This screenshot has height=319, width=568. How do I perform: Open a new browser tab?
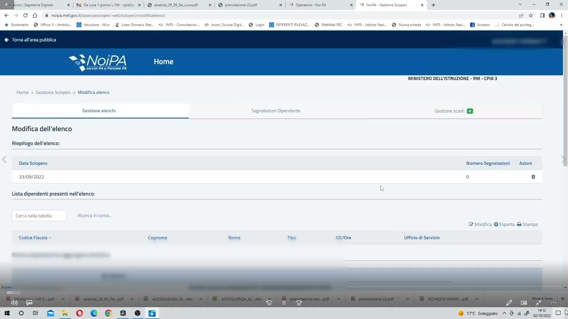click(433, 5)
